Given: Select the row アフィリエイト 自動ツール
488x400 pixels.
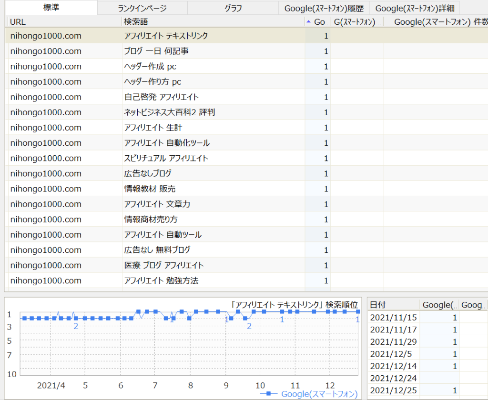Looking at the screenshot, I should pos(246,235).
